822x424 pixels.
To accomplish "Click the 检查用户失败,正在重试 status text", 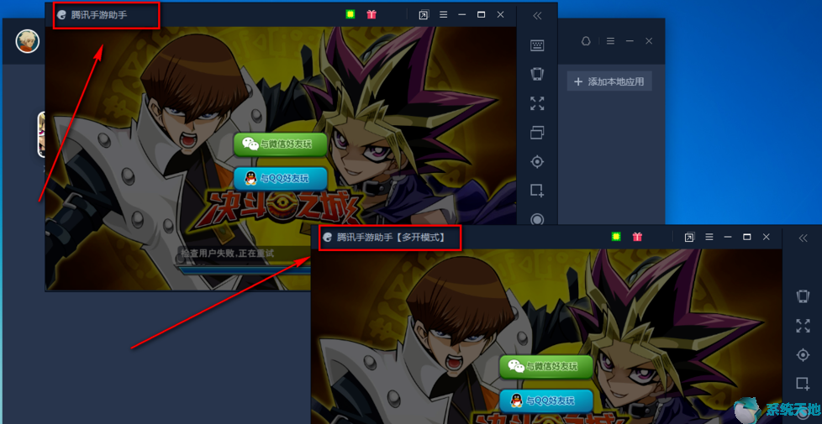I will (227, 254).
